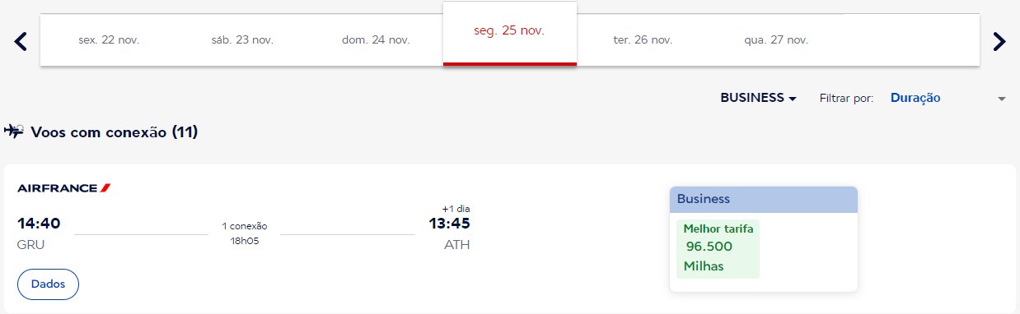Click the Air France logo

click(64, 188)
